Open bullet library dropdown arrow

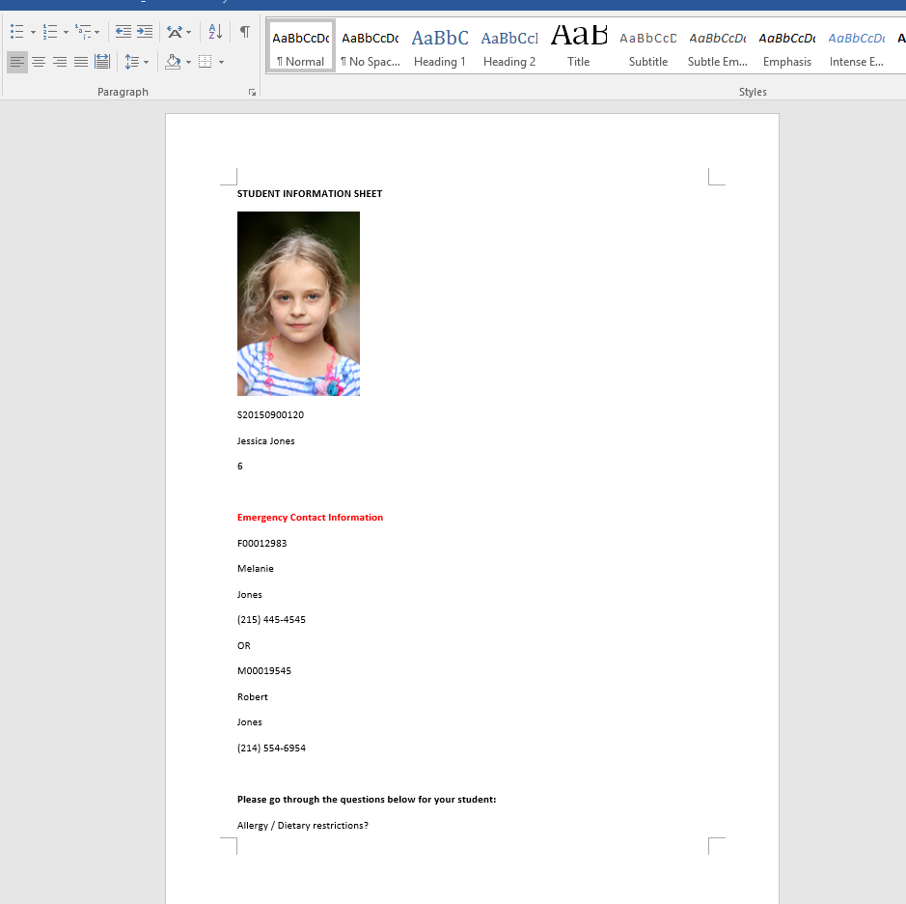click(33, 32)
